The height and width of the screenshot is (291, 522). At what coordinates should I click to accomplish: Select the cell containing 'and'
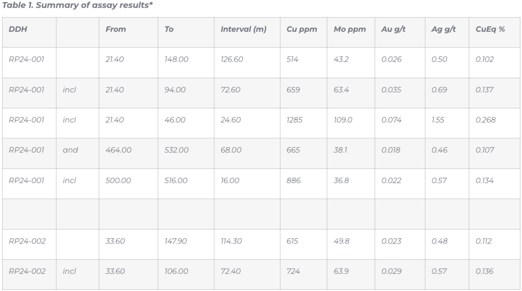70,150
